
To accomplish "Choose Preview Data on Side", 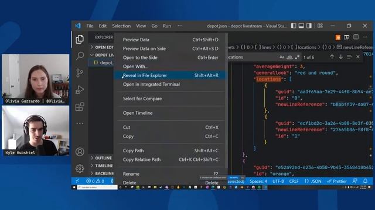I will (x=171, y=48).
